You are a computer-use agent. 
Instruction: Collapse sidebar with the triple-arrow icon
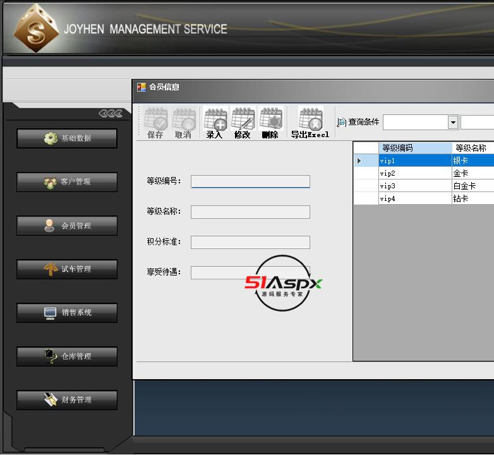111,113
